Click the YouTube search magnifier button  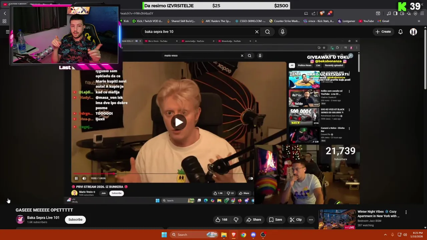[268, 32]
